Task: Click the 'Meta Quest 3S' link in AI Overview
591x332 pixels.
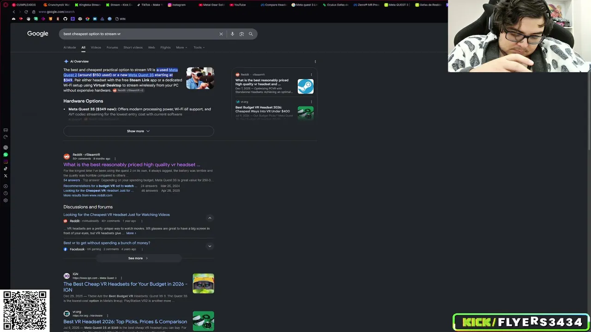Action: pyautogui.click(x=141, y=75)
